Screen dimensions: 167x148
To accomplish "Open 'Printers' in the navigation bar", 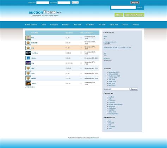I will tap(136, 25).
